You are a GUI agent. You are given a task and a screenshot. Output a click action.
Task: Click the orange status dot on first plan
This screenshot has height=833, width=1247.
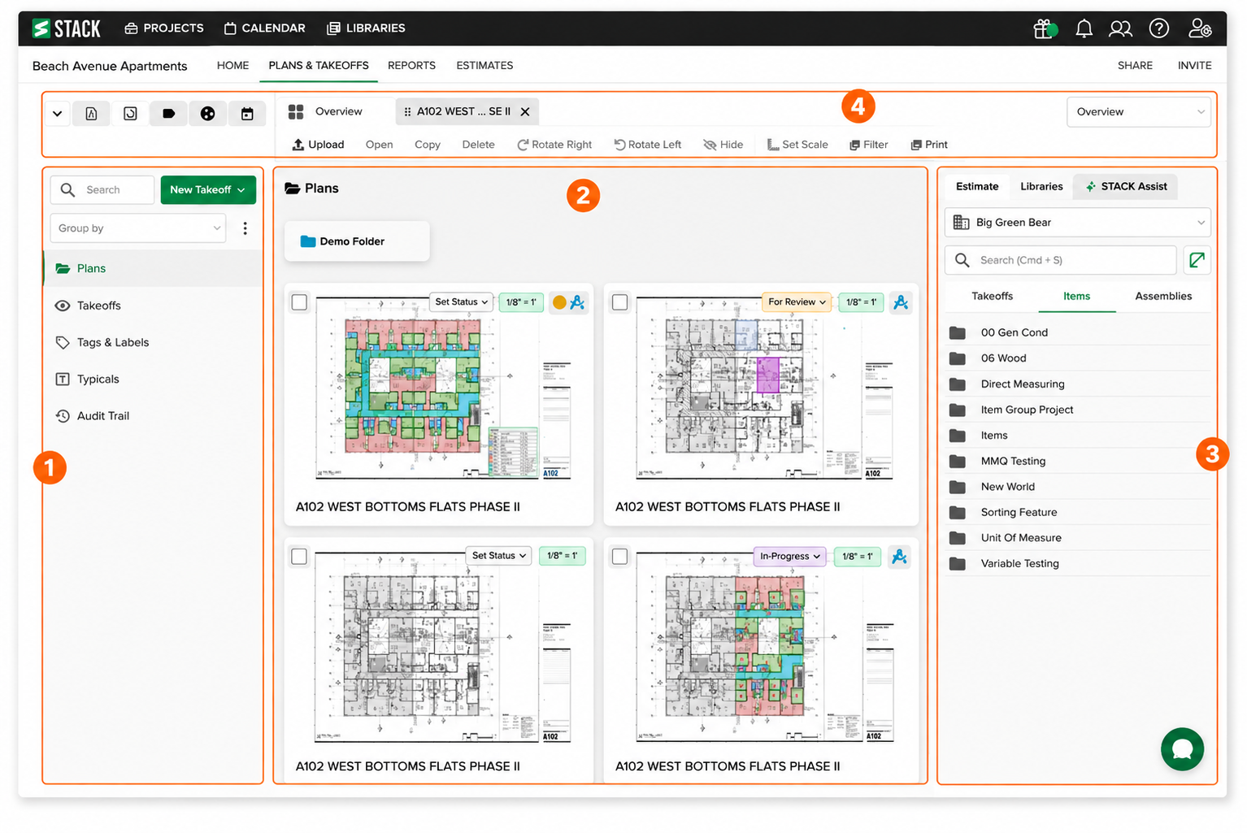[559, 302]
